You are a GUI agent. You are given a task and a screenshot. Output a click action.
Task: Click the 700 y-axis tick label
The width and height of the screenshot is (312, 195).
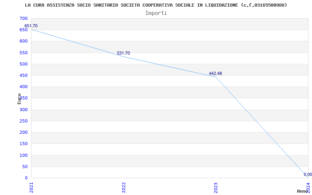[23, 18]
